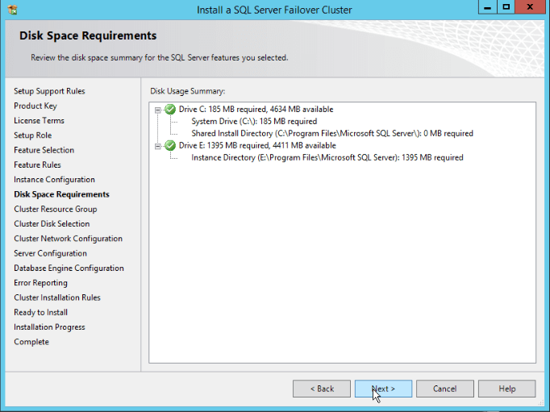The width and height of the screenshot is (550, 412).
Task: Click the Database Engine Configuration step
Action: click(69, 268)
